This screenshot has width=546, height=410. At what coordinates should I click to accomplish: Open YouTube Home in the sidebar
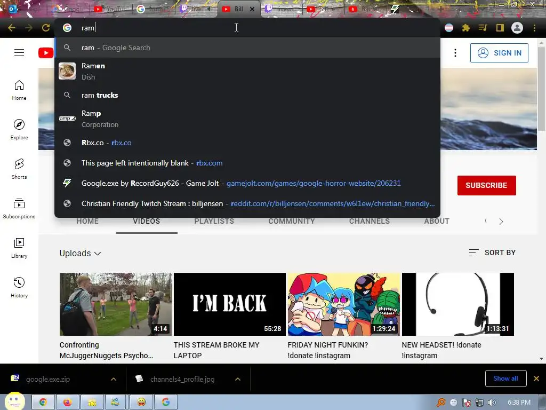(19, 90)
